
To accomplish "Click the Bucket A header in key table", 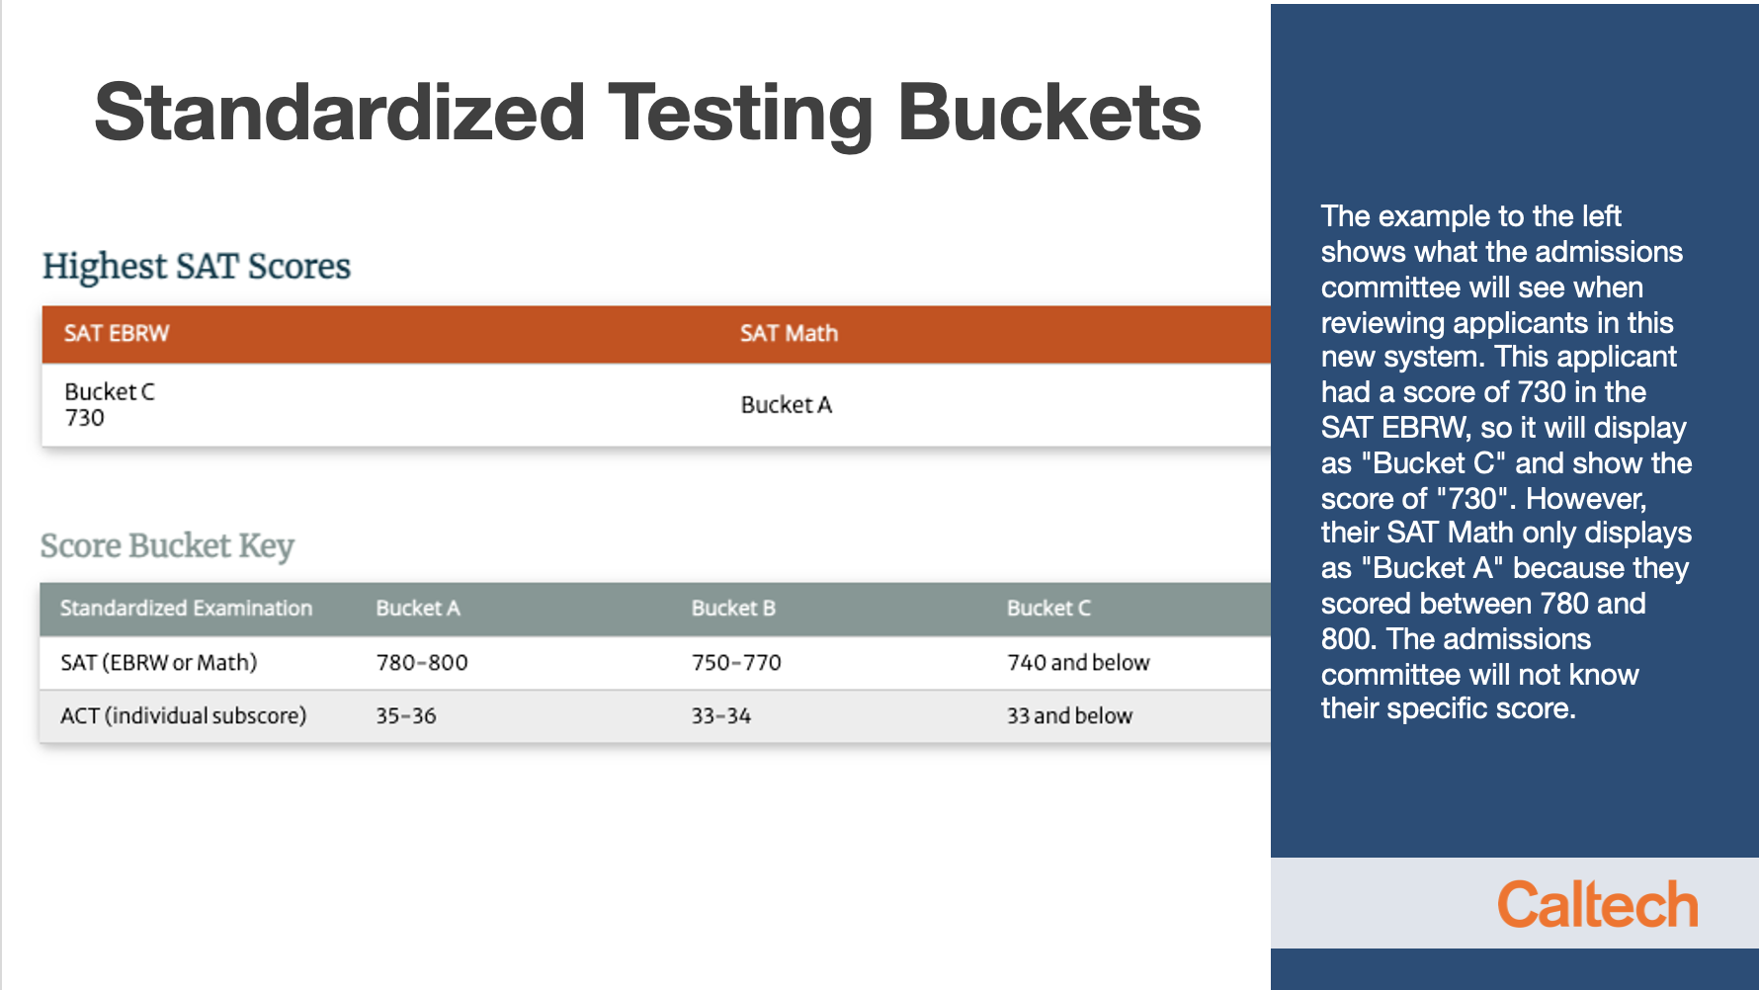I will (x=417, y=609).
